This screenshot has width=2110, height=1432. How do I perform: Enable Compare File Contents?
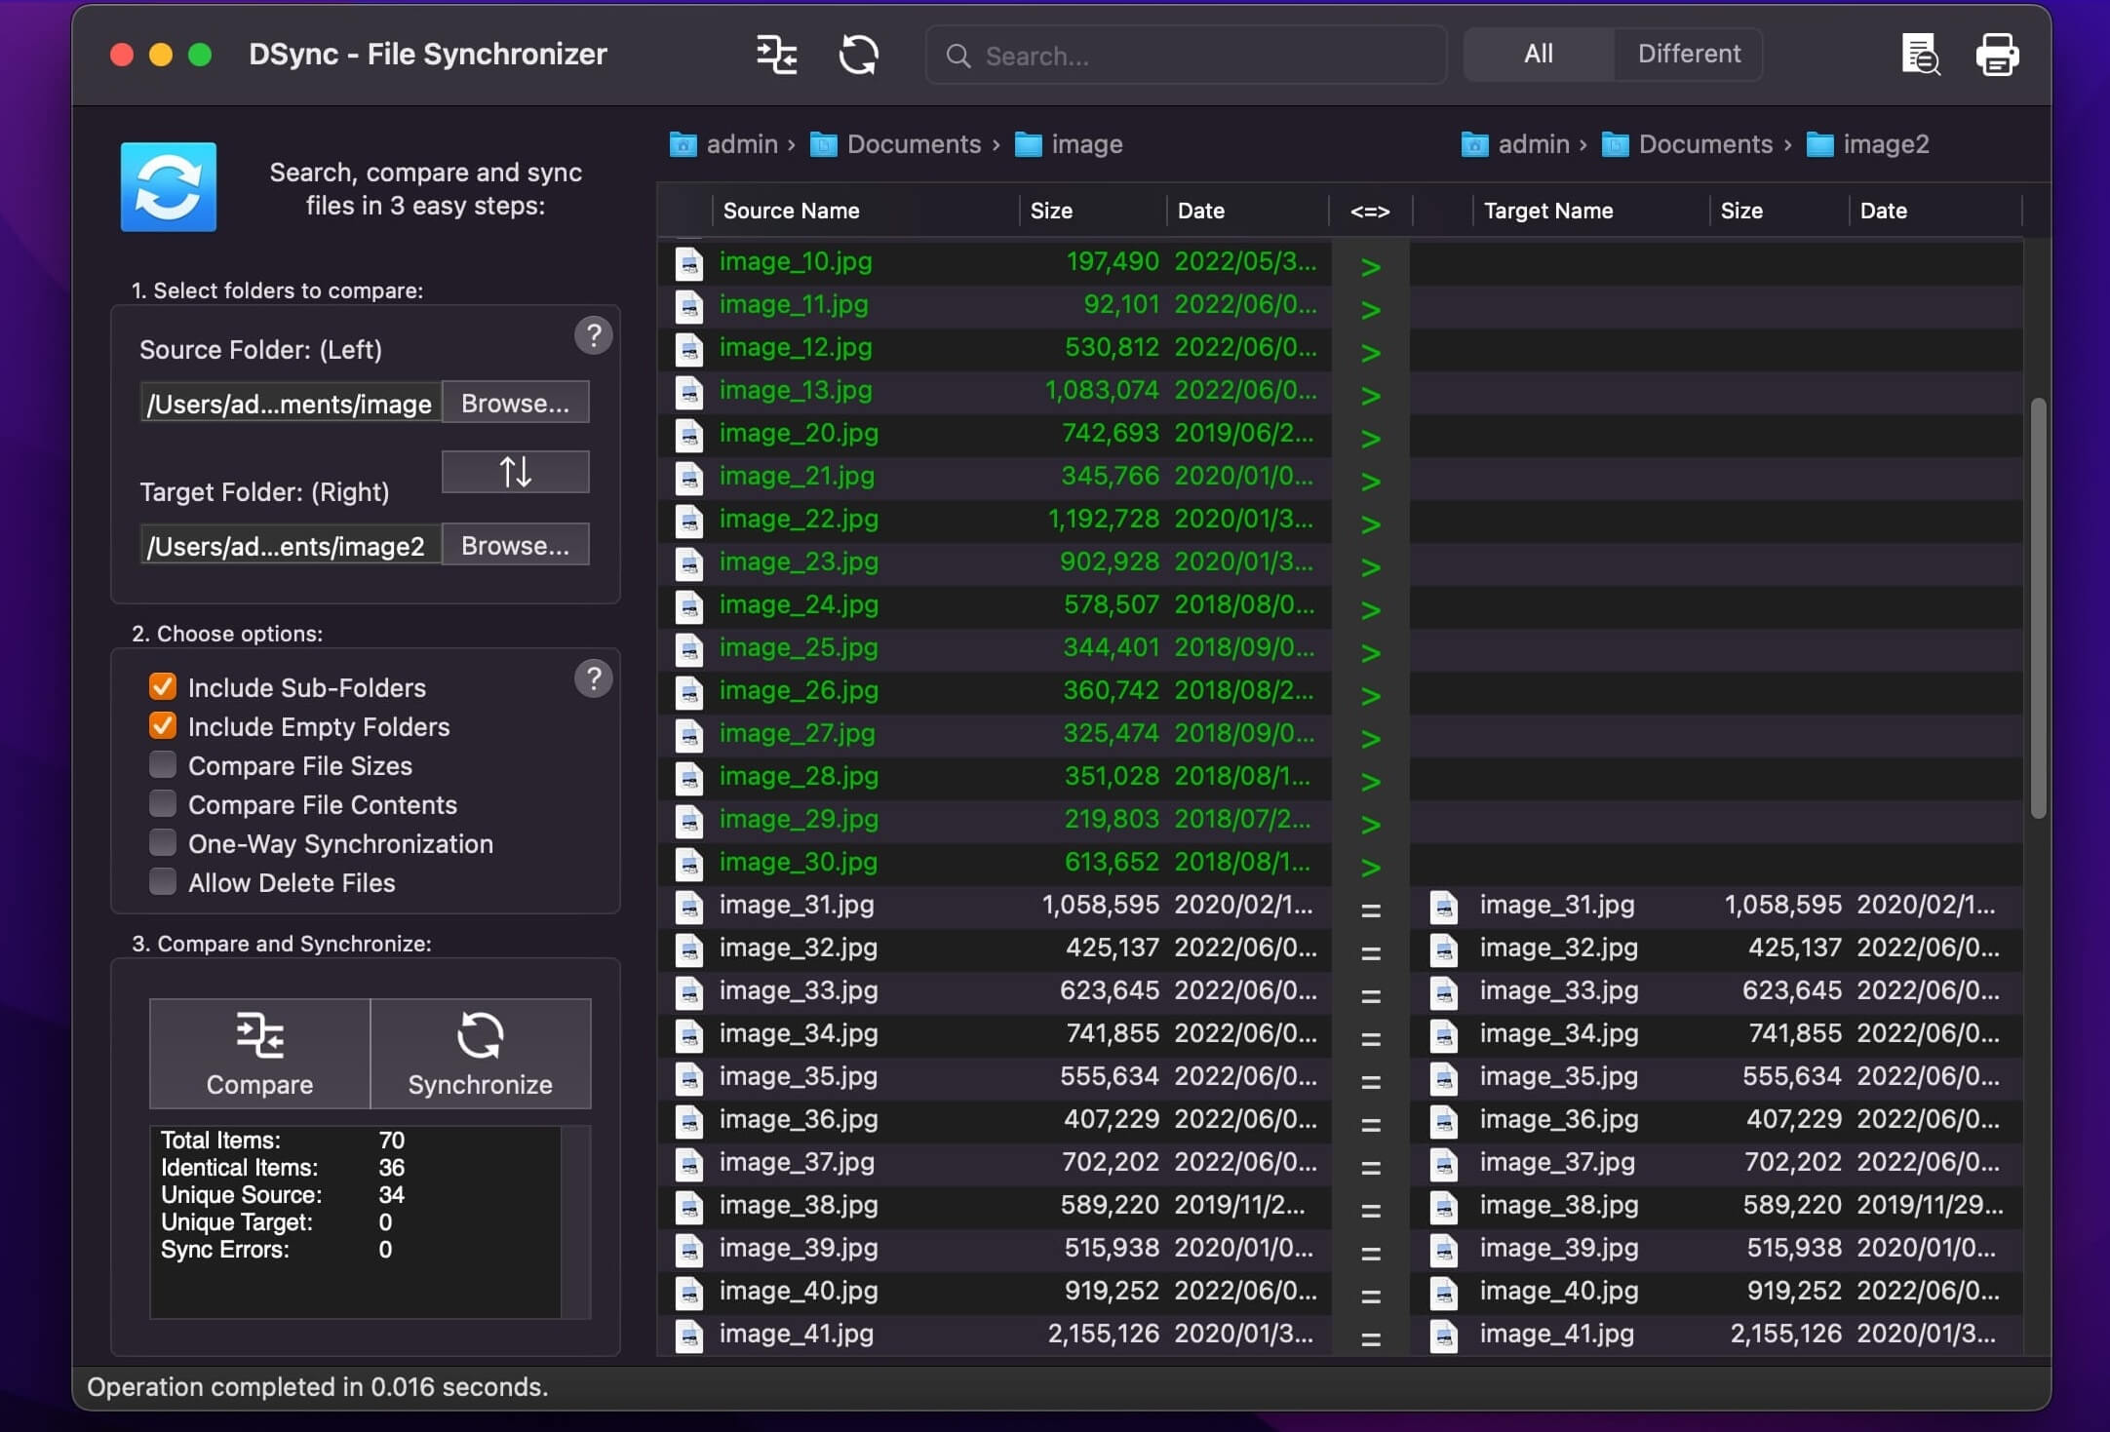[163, 803]
